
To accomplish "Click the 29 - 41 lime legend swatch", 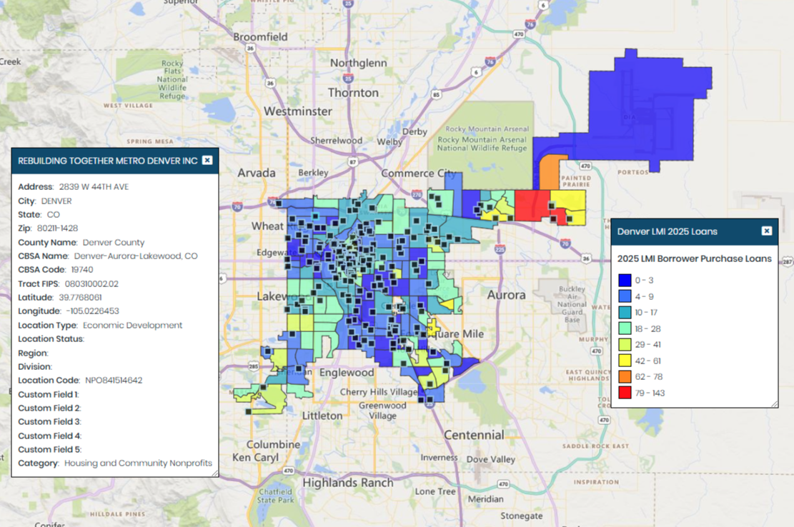I will (x=625, y=344).
